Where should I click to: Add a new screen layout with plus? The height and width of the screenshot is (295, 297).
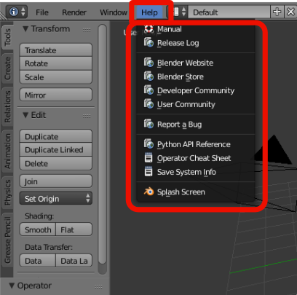point(277,12)
